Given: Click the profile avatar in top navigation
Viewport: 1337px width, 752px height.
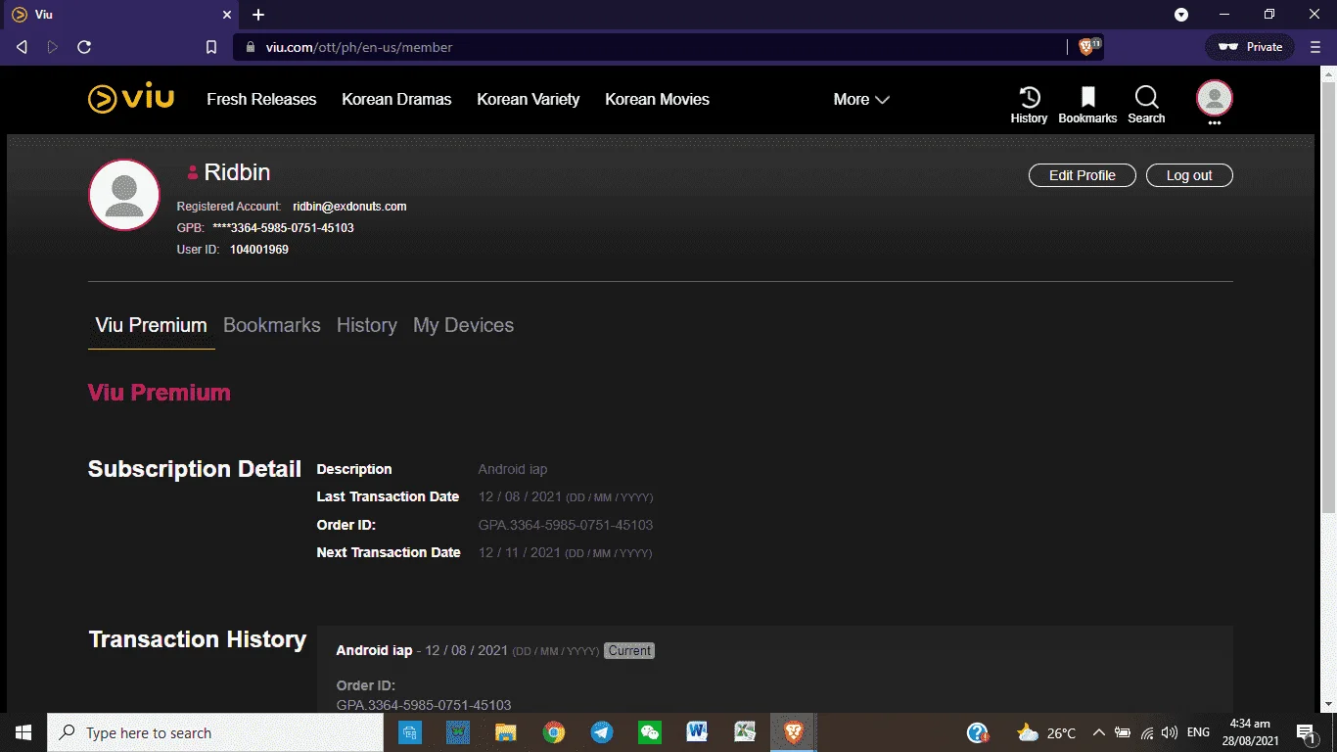Looking at the screenshot, I should pyautogui.click(x=1215, y=98).
